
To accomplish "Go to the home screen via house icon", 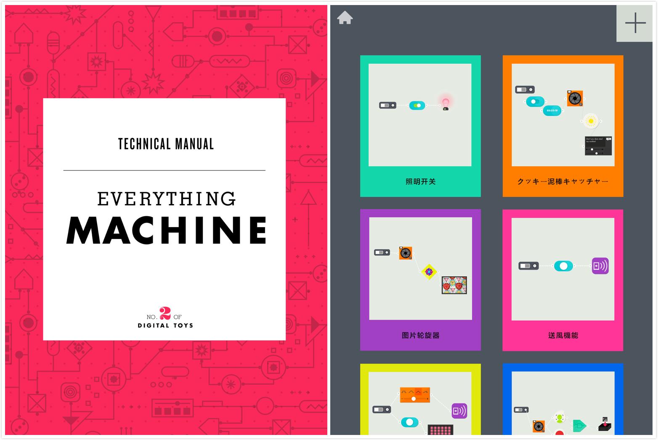I will pos(345,18).
